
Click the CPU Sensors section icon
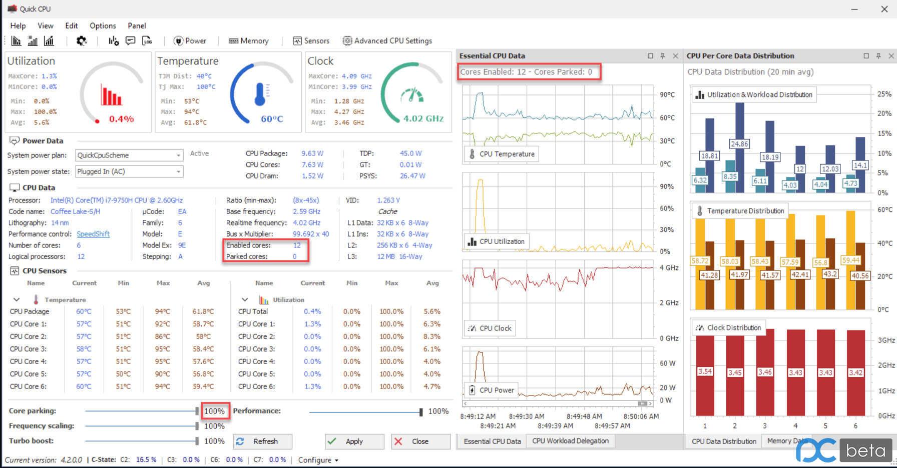point(15,270)
